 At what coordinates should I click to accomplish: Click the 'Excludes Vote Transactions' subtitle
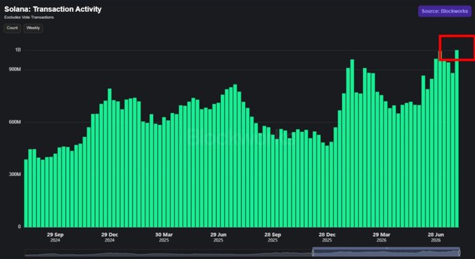[x=29, y=17]
